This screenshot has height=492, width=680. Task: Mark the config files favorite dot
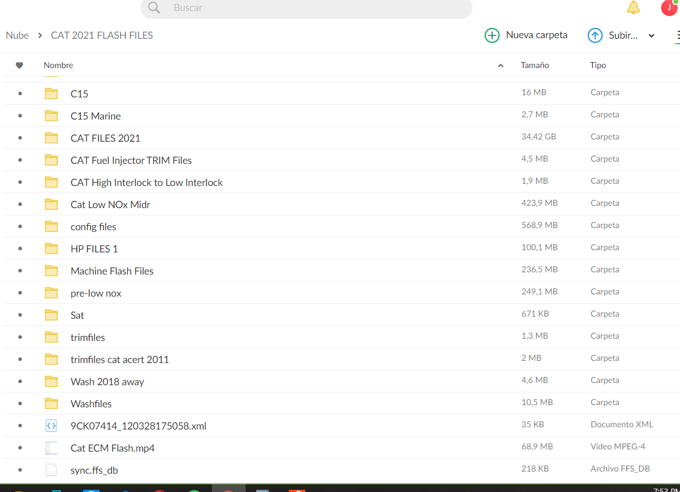pos(20,226)
